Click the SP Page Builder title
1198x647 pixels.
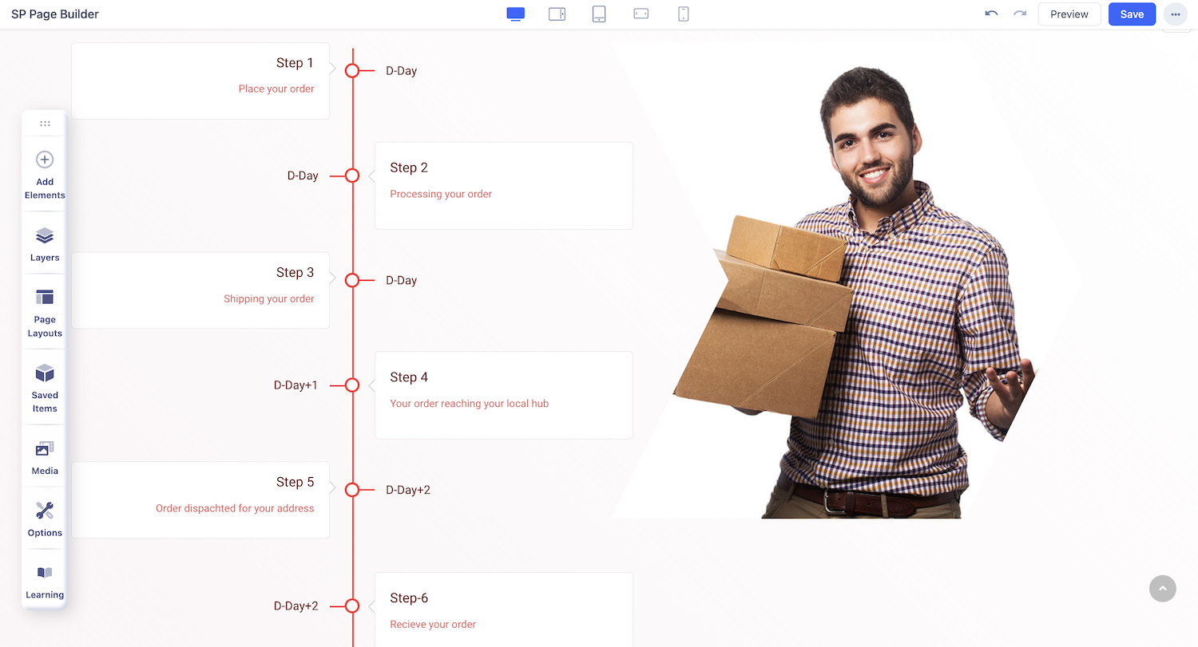(x=55, y=14)
